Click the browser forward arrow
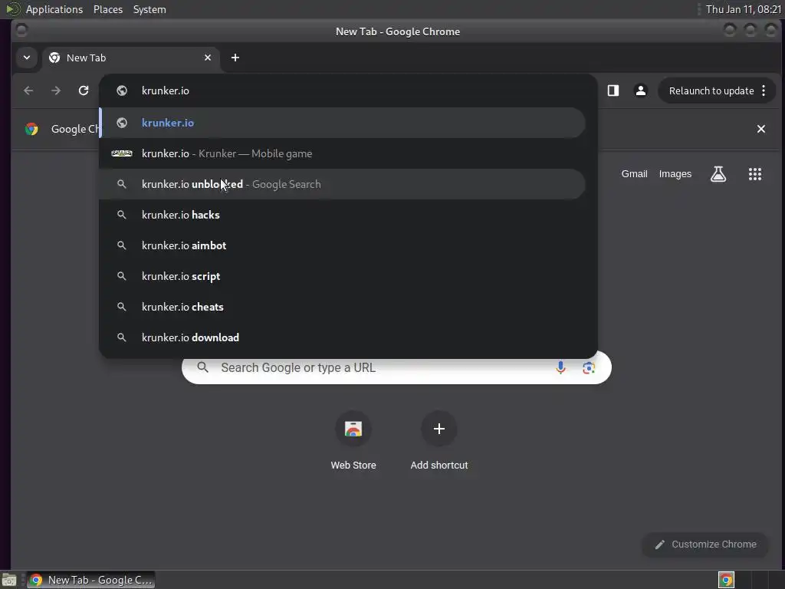This screenshot has width=785, height=589. click(56, 90)
